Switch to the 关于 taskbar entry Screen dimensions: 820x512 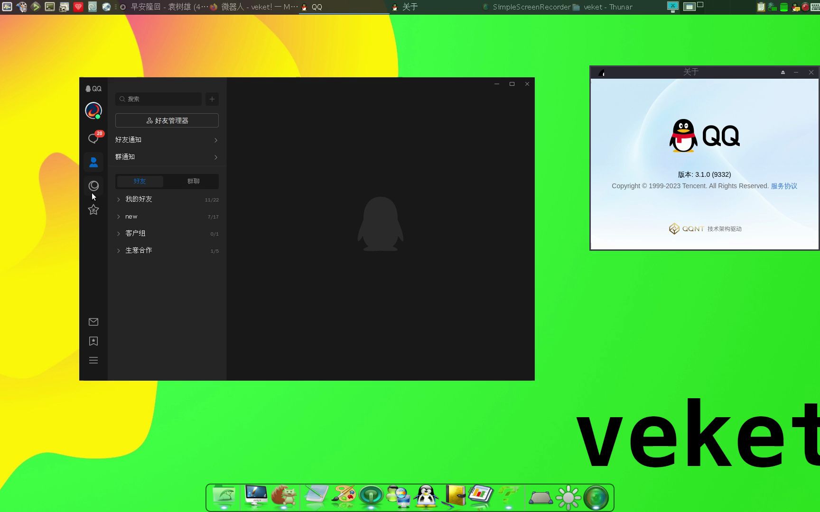click(434, 7)
